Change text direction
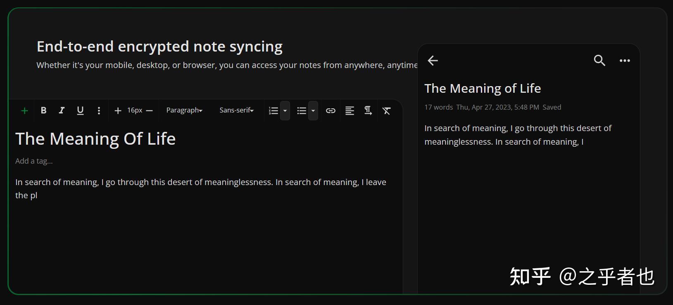The height and width of the screenshot is (305, 673). pos(368,110)
